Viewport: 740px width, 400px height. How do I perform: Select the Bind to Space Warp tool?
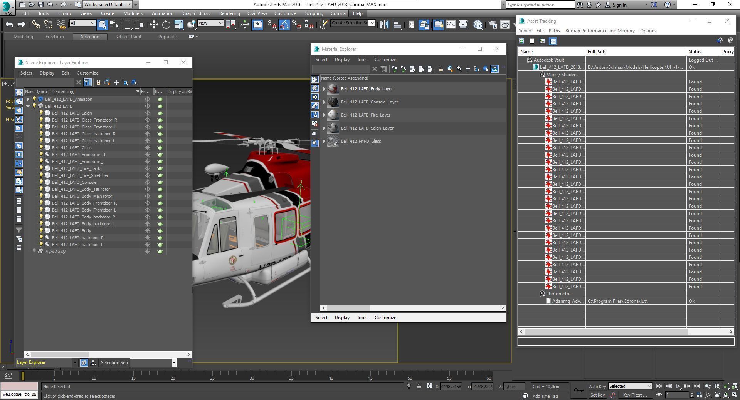tap(61, 25)
